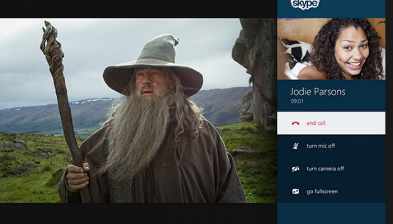Click the Skype logo in the header
The image size is (393, 224).
coord(305,4)
